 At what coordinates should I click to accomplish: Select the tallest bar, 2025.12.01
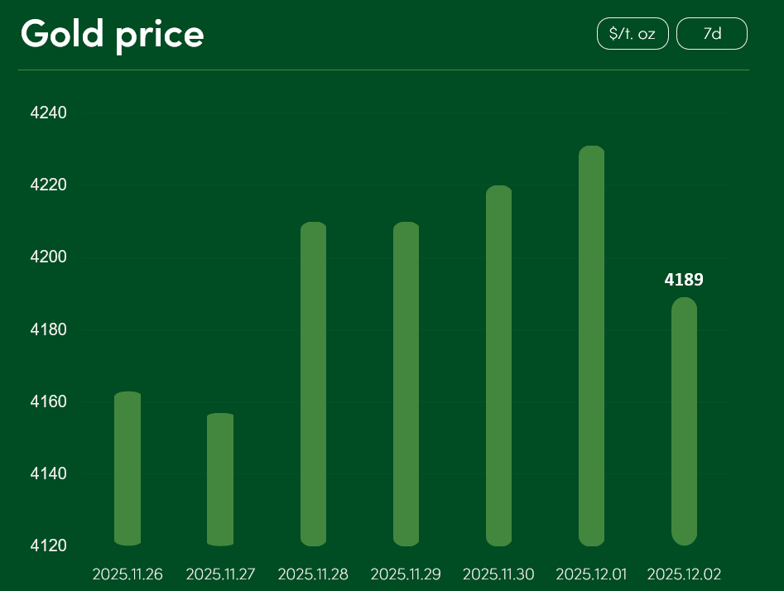pyautogui.click(x=591, y=346)
